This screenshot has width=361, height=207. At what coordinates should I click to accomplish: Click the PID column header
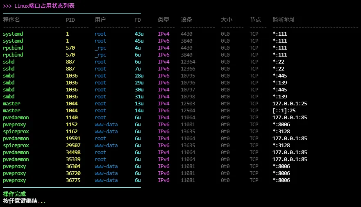[x=70, y=20]
